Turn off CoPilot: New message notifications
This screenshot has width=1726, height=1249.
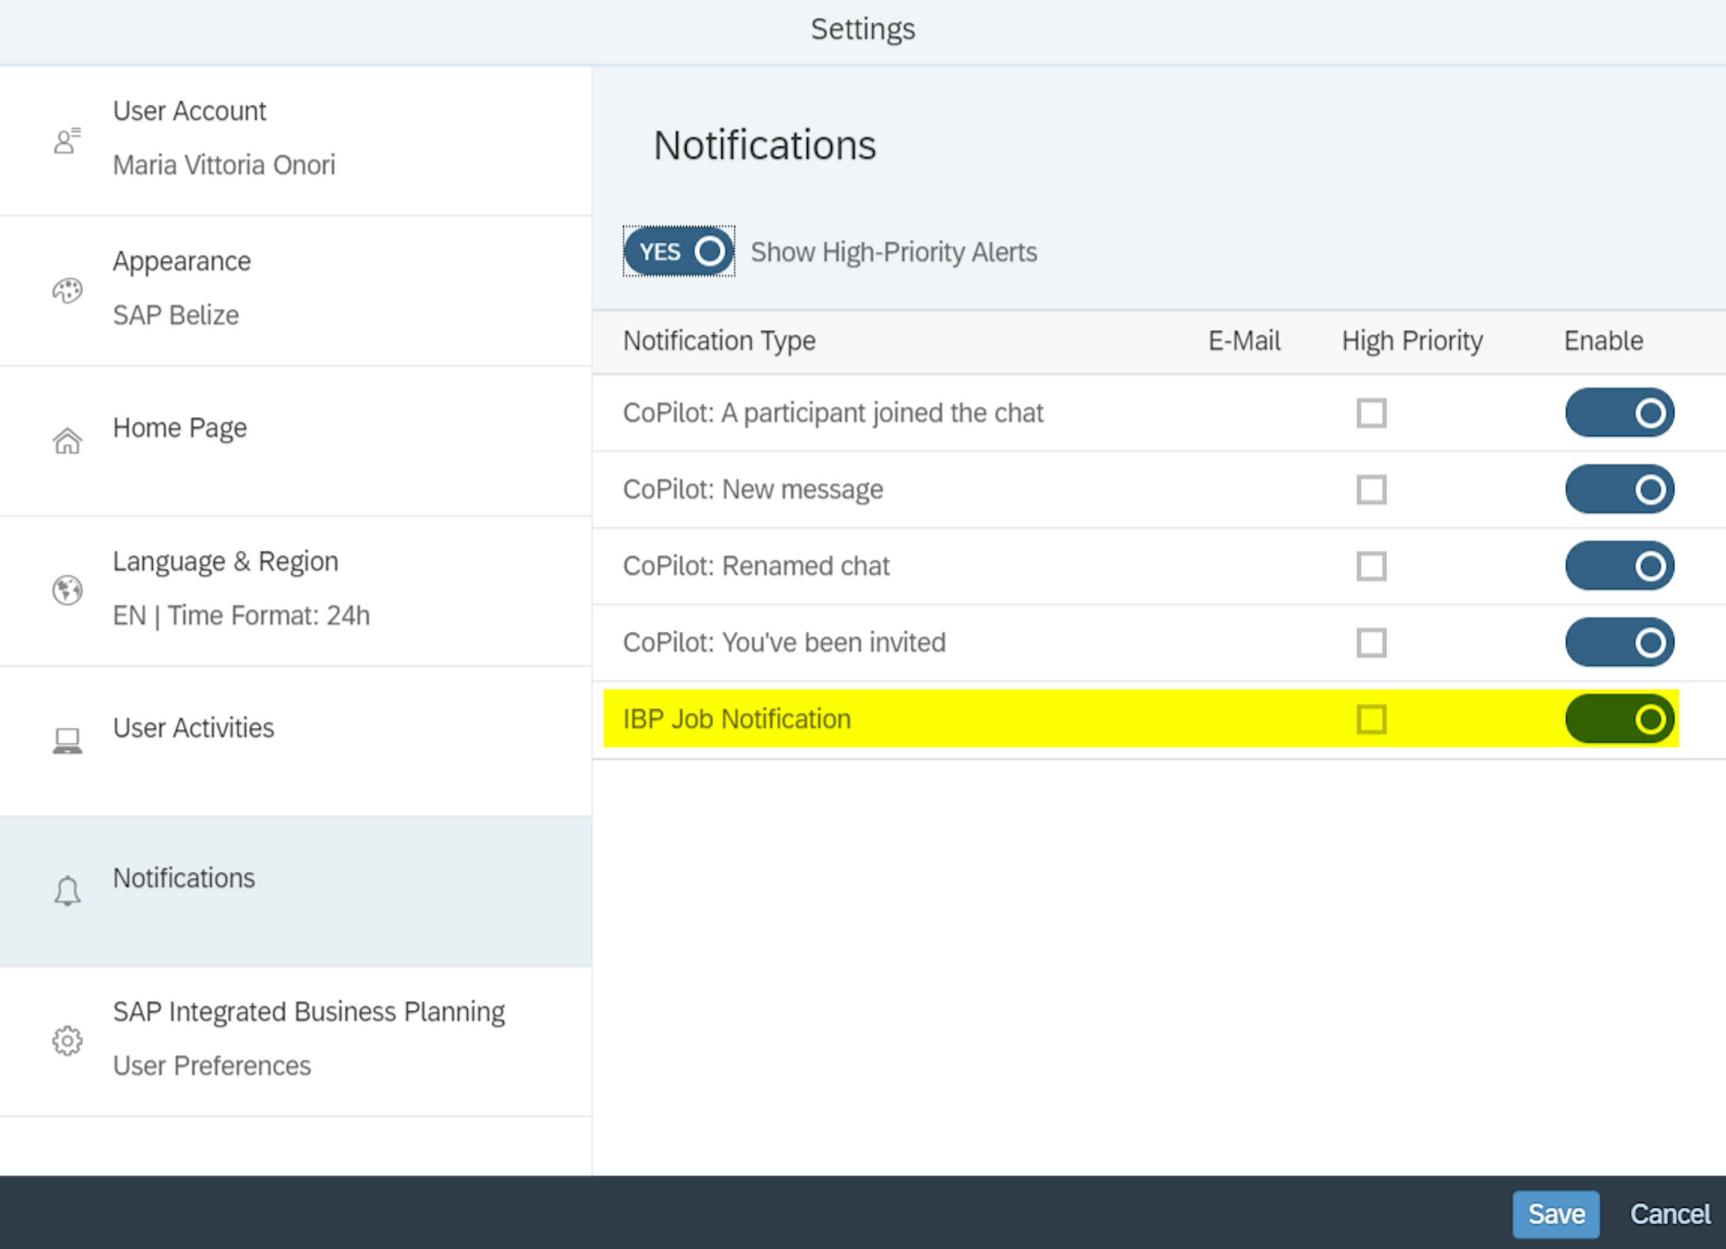coord(1620,489)
